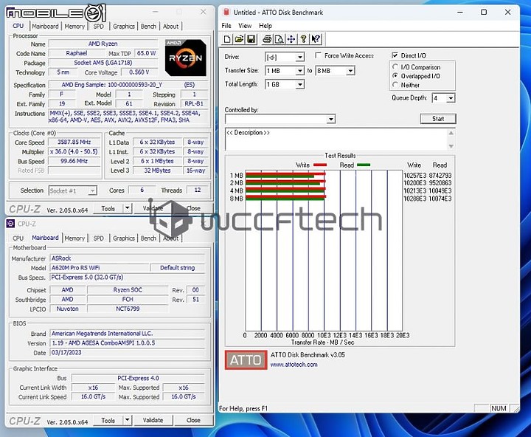Click the A620M Pro RS WiFi model field
Image resolution: width=531 pixels, height=437 pixels.
pyautogui.click(x=100, y=268)
